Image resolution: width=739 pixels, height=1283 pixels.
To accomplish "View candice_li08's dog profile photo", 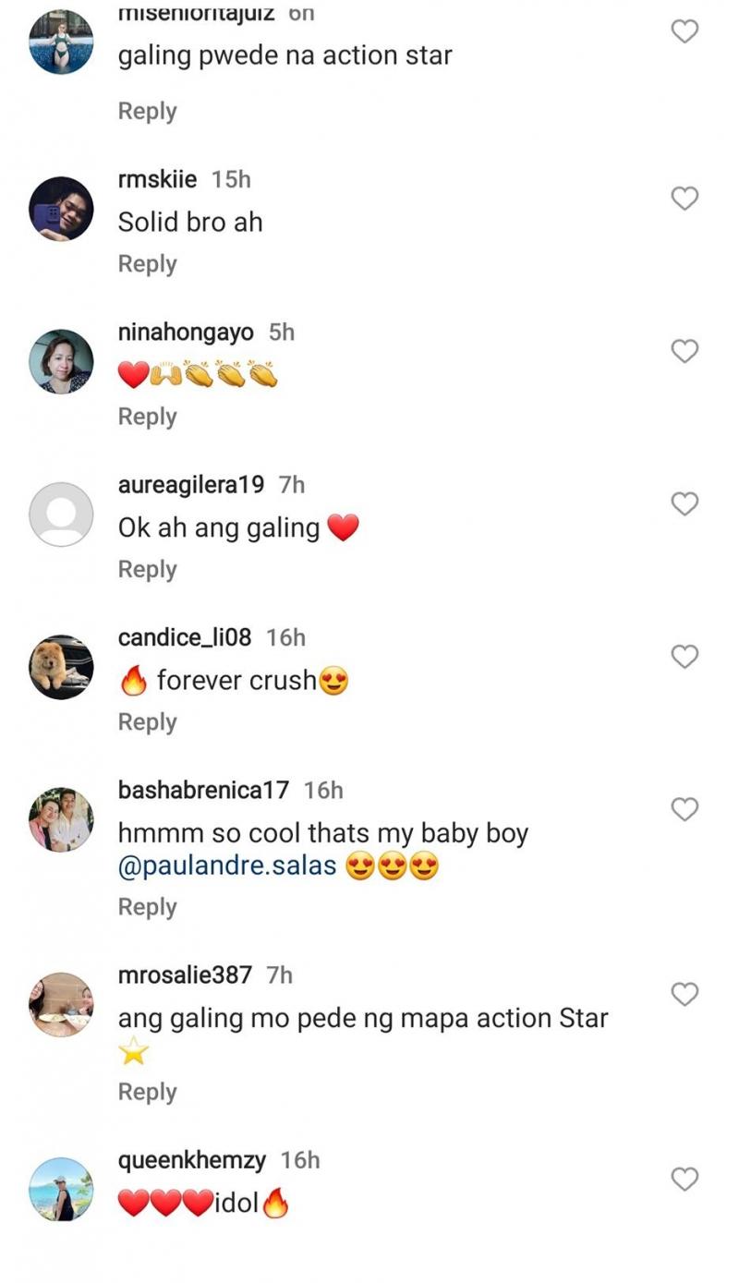I will (x=62, y=667).
